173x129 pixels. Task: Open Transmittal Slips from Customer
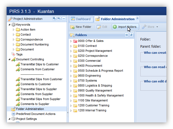click(x=41, y=79)
